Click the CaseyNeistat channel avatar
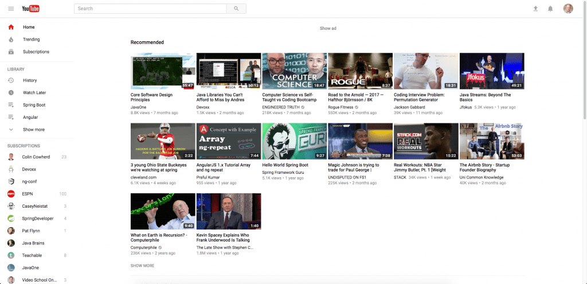The height and width of the screenshot is (284, 587). pos(11,206)
